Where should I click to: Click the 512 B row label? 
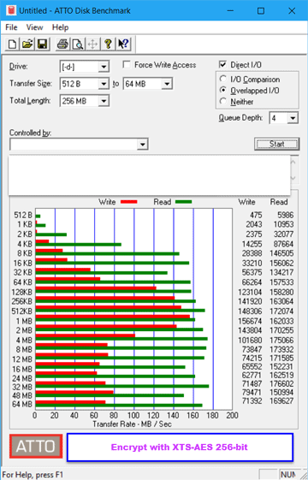click(x=23, y=216)
